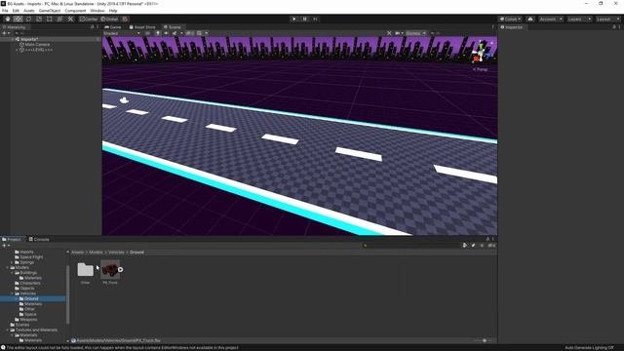Click the Persp label under the gizmo
The width and height of the screenshot is (624, 351).
click(481, 69)
